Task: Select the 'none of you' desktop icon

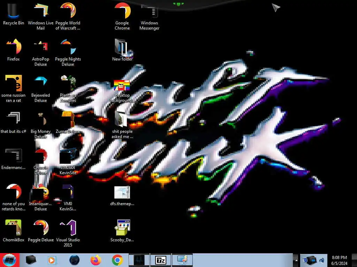Action: tap(14, 197)
